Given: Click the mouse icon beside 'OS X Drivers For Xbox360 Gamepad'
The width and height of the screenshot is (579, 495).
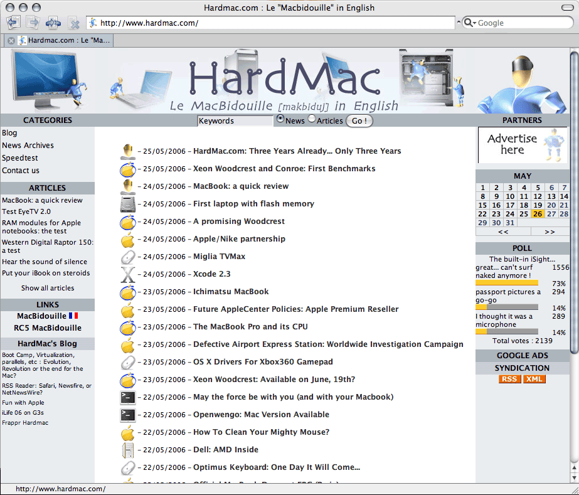Looking at the screenshot, I should point(128,363).
